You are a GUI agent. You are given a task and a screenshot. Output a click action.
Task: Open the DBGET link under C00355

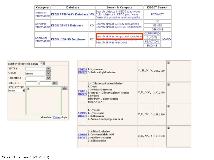[x=82, y=94]
